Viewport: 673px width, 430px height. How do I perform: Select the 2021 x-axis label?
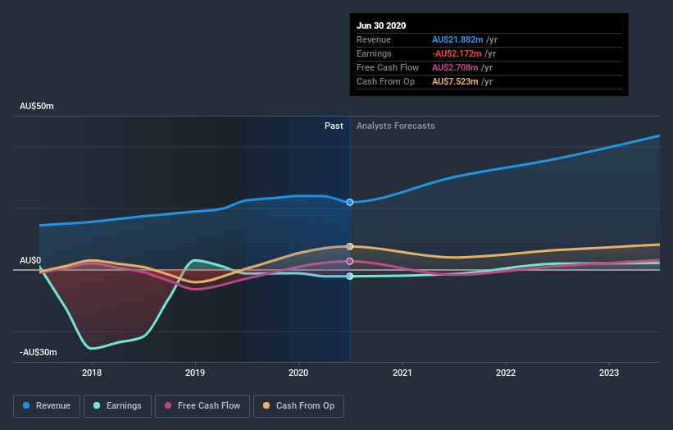coord(402,373)
